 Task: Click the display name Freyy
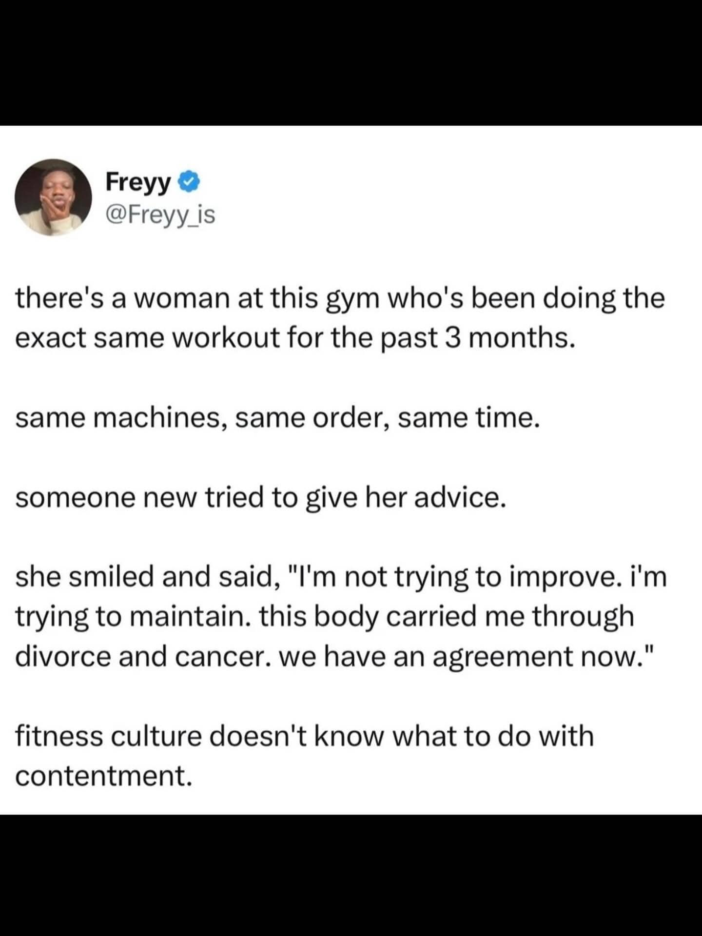[x=138, y=183]
